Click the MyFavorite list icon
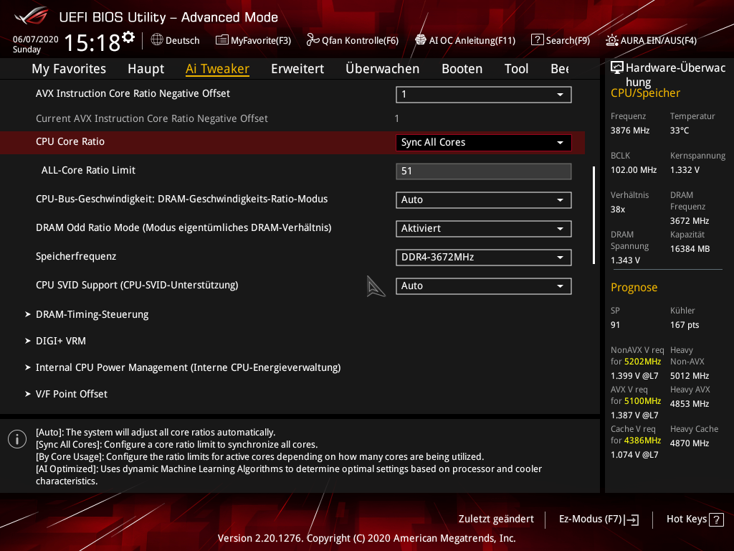The height and width of the screenshot is (551, 734). 222,40
